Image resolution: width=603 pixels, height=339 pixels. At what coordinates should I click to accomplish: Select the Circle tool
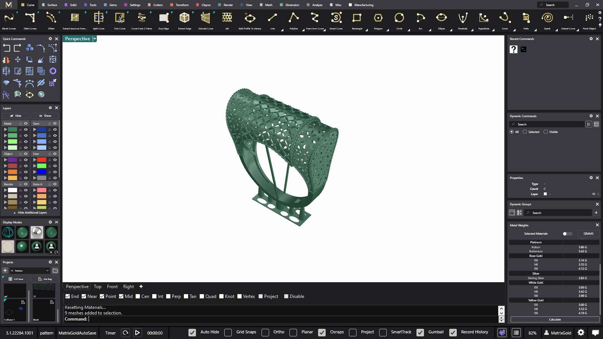pyautogui.click(x=399, y=20)
